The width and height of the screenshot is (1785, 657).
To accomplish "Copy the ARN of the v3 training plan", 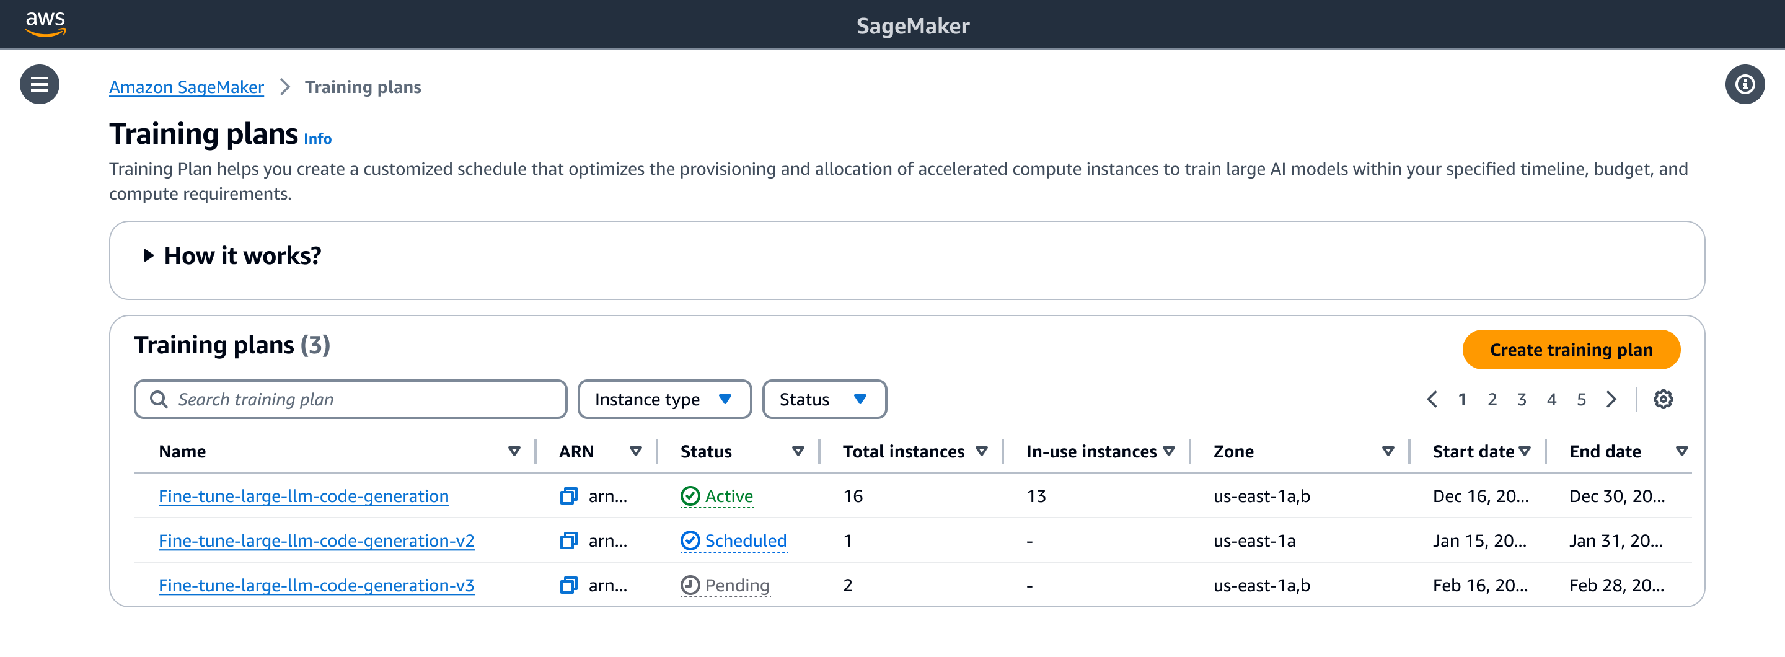I will click(x=568, y=585).
